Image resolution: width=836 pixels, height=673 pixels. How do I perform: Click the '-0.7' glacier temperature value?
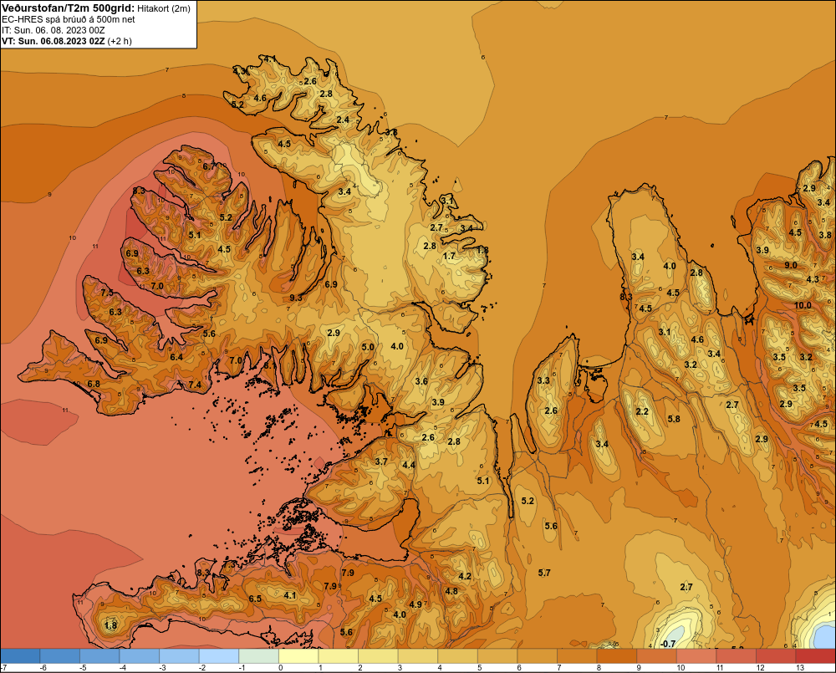pyautogui.click(x=667, y=644)
